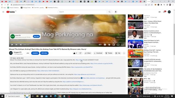
Task: Start voice search with microphone icon
Action: pyautogui.click(x=116, y=12)
